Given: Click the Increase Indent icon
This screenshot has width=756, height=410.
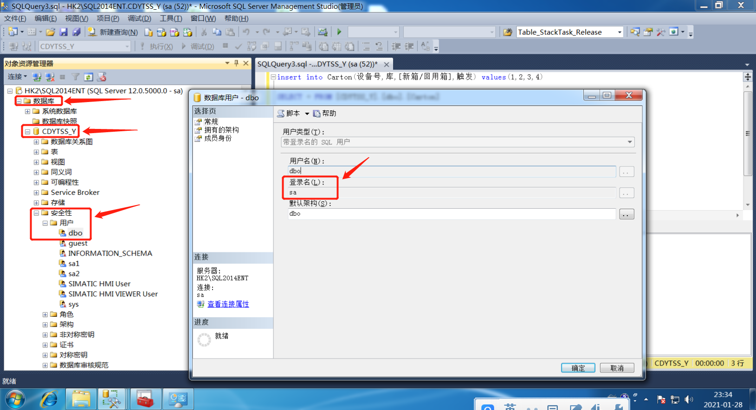Looking at the screenshot, I should pos(409,46).
